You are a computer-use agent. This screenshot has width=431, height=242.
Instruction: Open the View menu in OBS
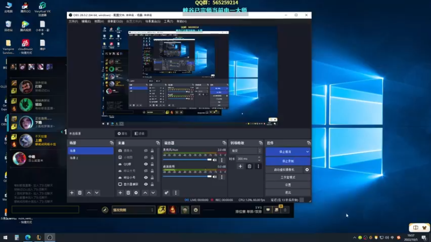99,22
